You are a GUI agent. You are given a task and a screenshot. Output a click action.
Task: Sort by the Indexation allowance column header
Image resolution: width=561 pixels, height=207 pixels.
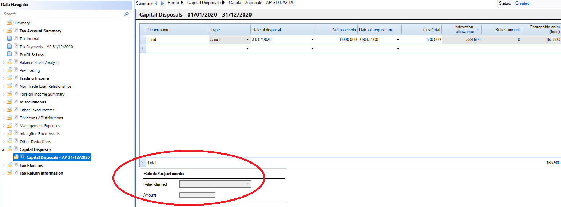pos(461,30)
